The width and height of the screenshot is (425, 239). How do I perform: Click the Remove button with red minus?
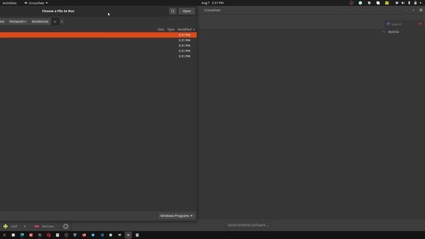point(44,226)
